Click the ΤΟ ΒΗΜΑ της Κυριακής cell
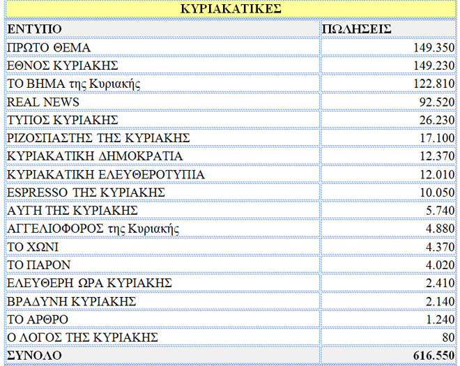The width and height of the screenshot is (460, 366). pos(74,84)
